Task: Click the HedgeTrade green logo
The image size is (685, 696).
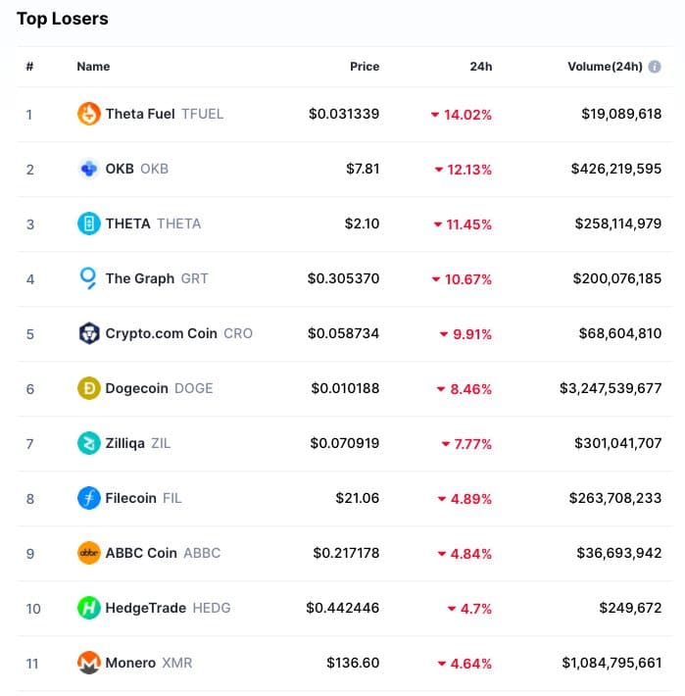Action: pos(89,608)
